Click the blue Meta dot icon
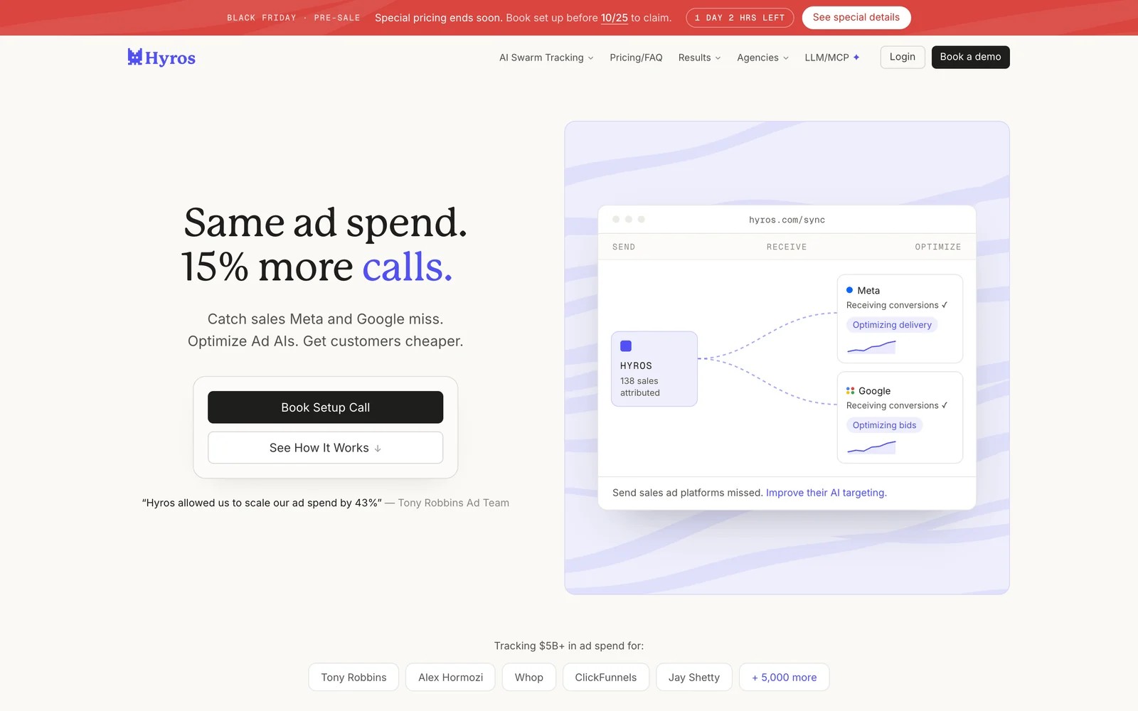 (x=849, y=290)
